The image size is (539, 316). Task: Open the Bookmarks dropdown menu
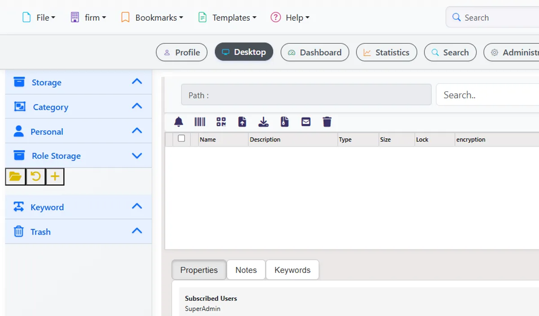pos(152,18)
